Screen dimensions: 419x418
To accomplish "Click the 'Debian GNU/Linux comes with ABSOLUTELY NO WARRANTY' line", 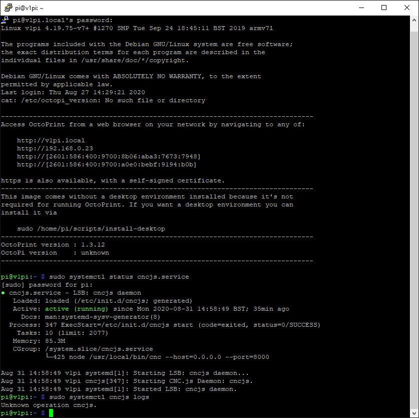I will pyautogui.click(x=131, y=76).
